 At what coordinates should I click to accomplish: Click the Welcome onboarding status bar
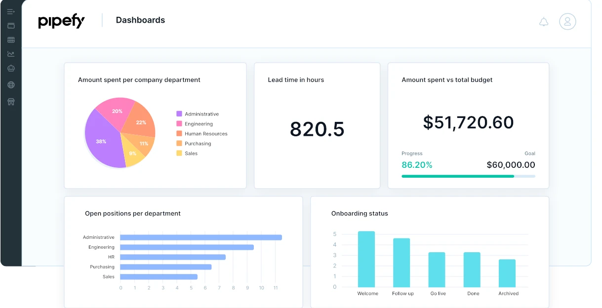(366, 259)
